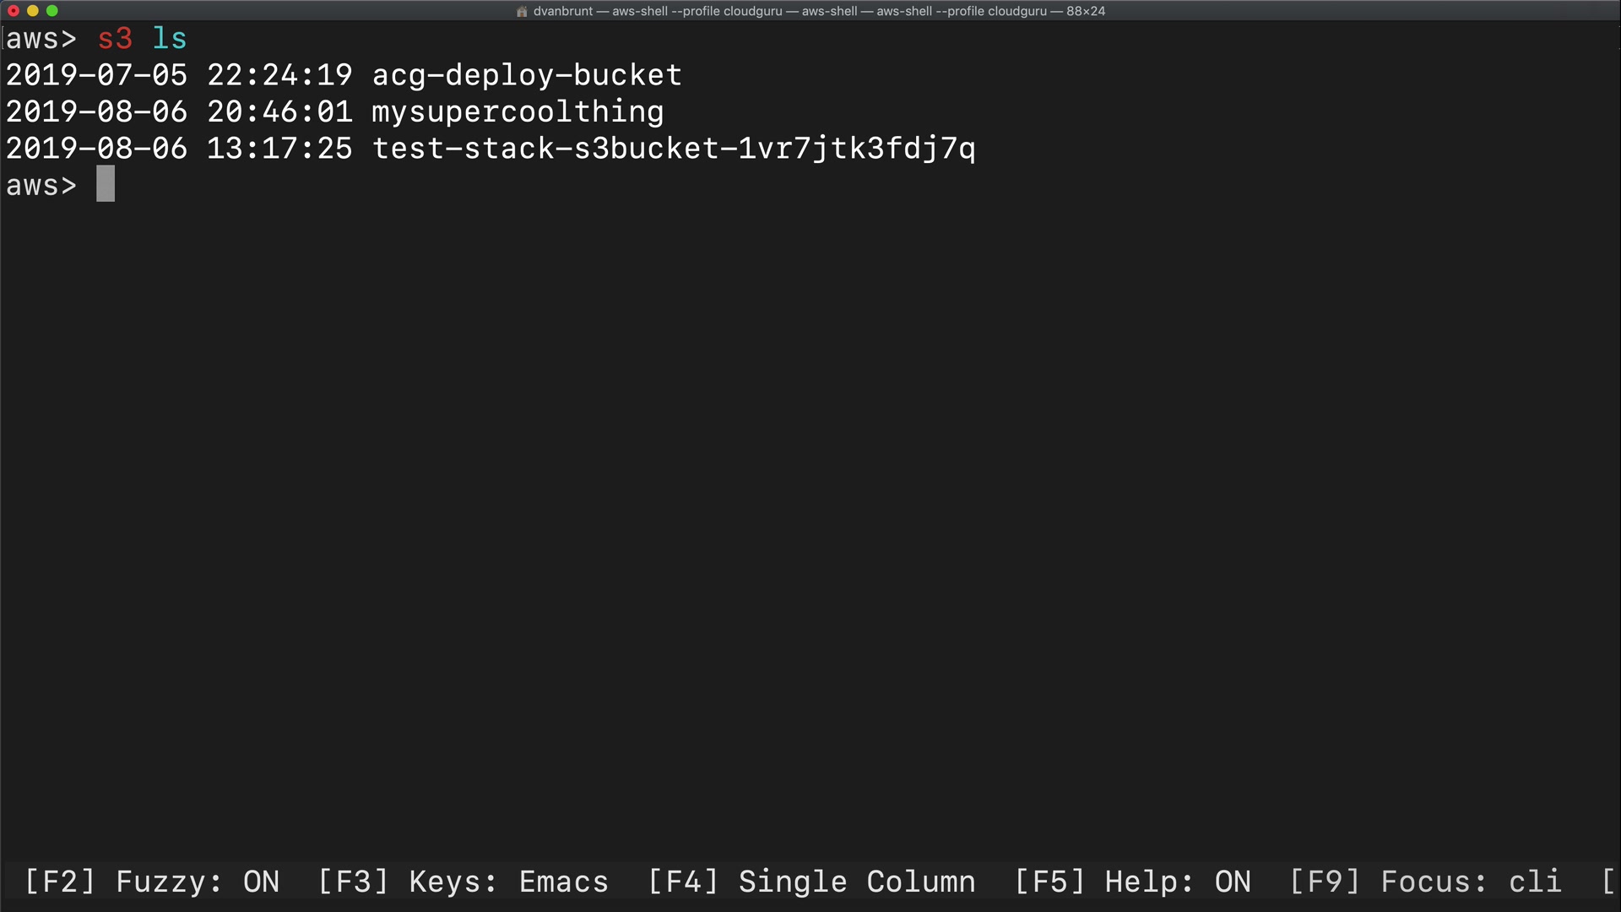Click the red s3 command word
This screenshot has height=912, width=1621.
pos(115,39)
